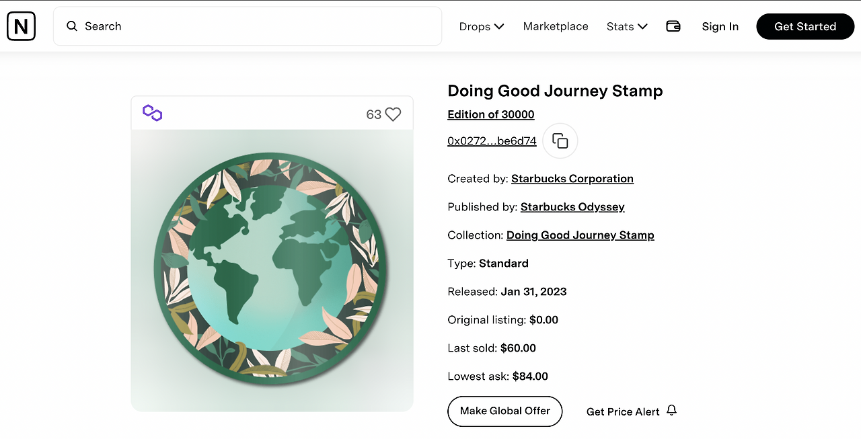The width and height of the screenshot is (861, 439).
Task: Click Sign In in the header
Action: coord(720,26)
